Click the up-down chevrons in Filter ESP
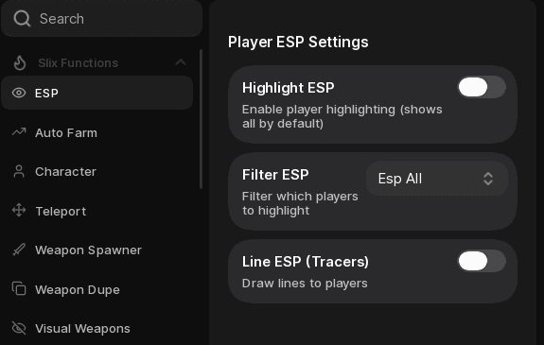This screenshot has height=345, width=544. (488, 179)
